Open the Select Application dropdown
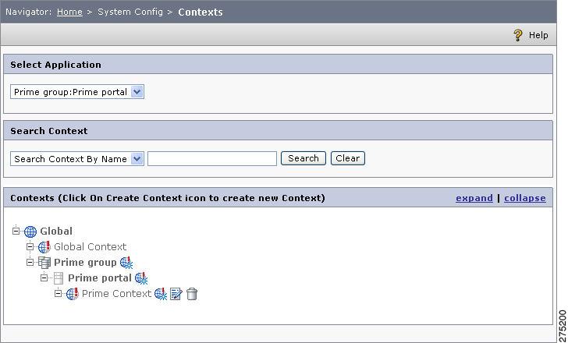This screenshot has width=568, height=343. tap(77, 92)
